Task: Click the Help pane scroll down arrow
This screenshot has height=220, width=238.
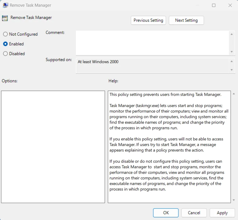Action: tap(234, 200)
